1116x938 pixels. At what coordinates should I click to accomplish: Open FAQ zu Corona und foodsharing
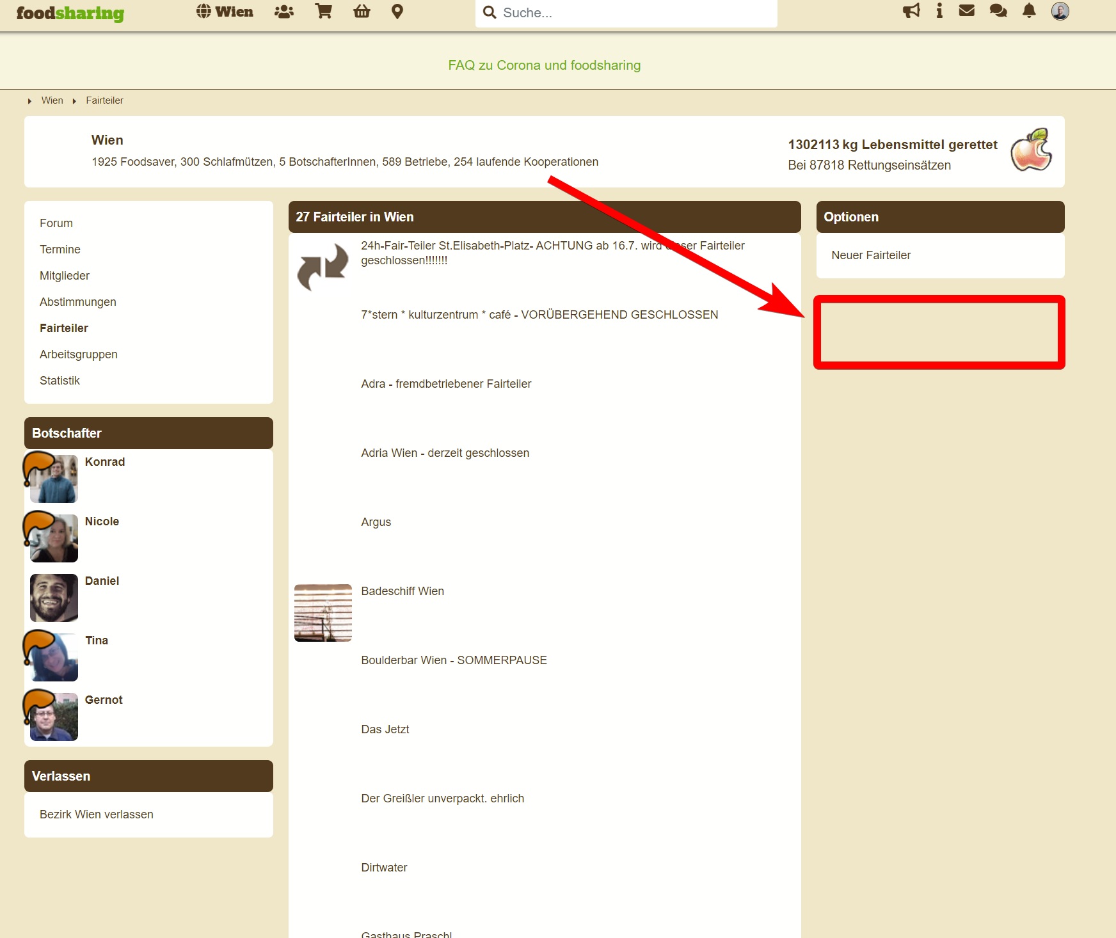(x=544, y=65)
